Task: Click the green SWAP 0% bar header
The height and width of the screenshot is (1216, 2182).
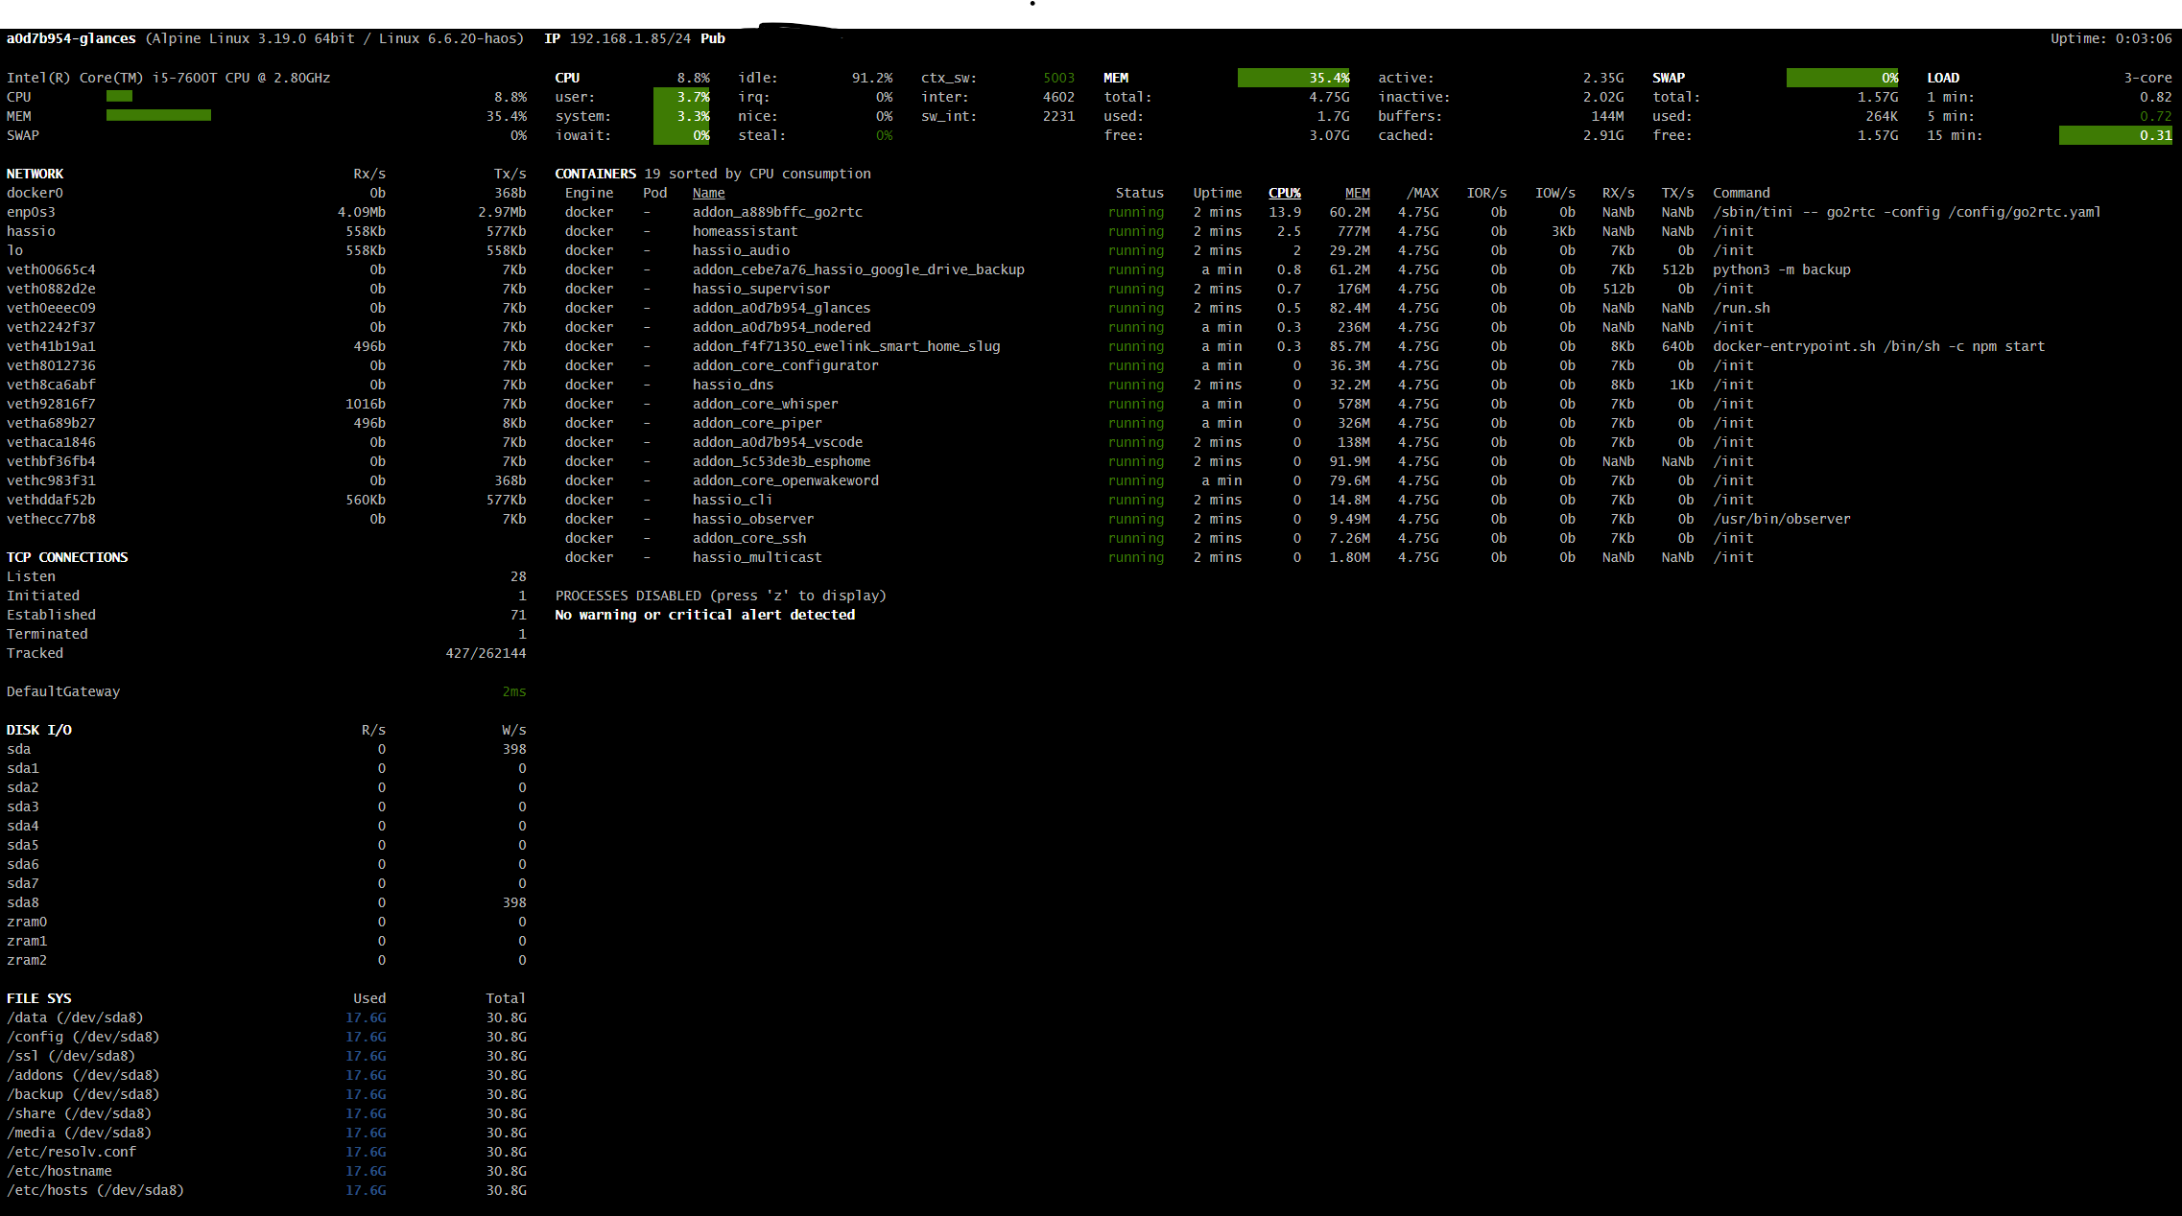Action: [x=1842, y=78]
